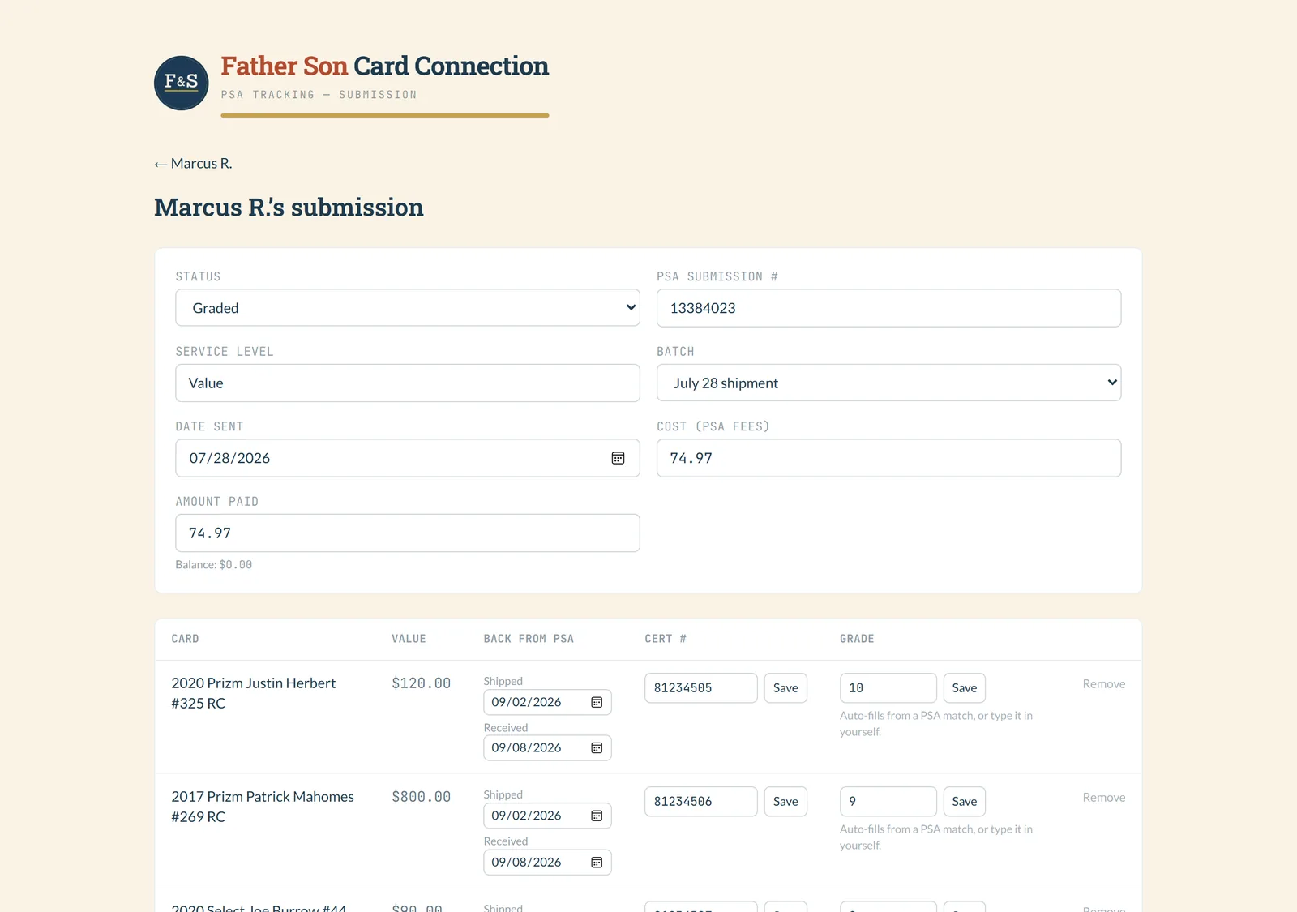Save cert number for Patrick Mahomes card
The height and width of the screenshot is (912, 1297).
(x=785, y=801)
